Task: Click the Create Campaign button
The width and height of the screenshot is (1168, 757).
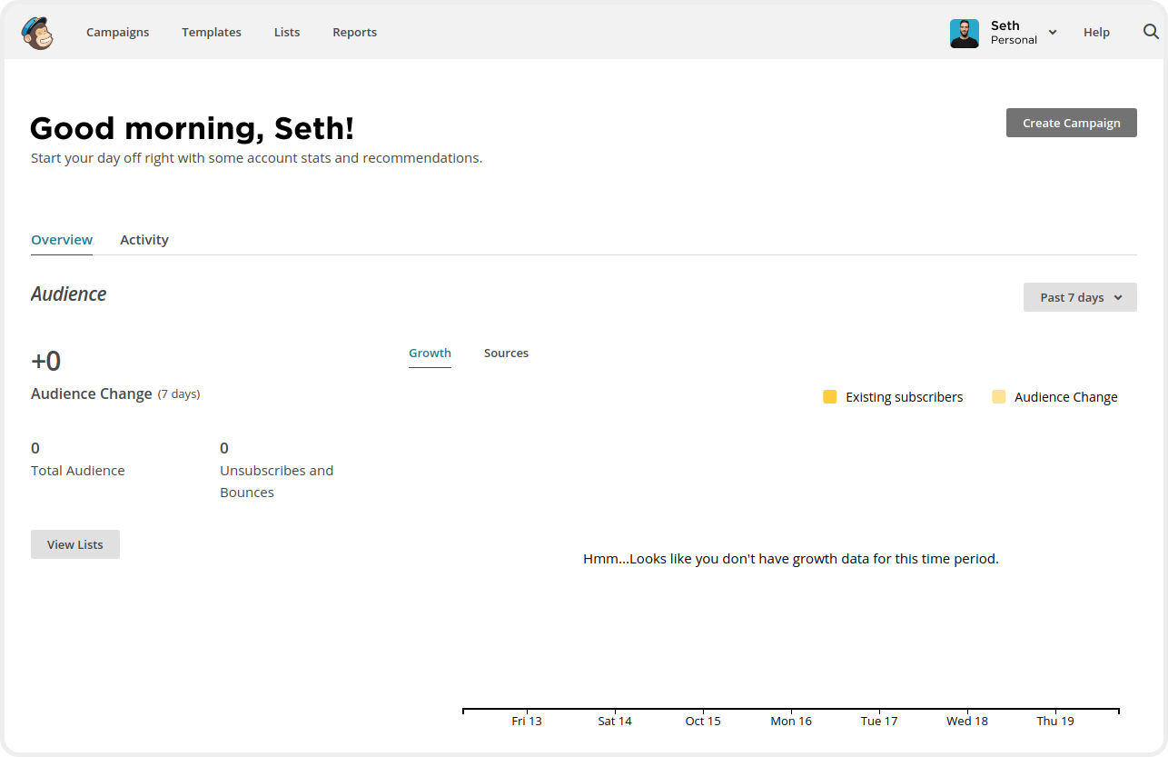Action: click(1072, 123)
